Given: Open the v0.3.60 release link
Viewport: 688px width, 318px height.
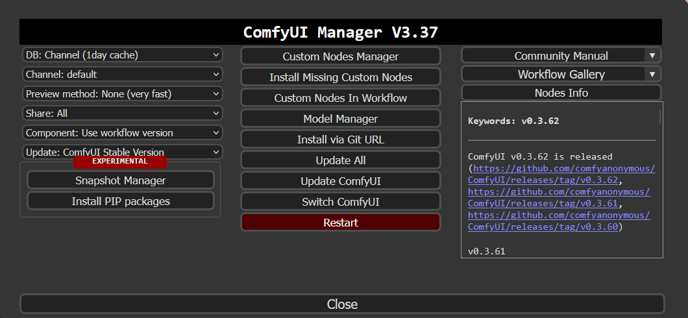Looking at the screenshot, I should (x=559, y=221).
